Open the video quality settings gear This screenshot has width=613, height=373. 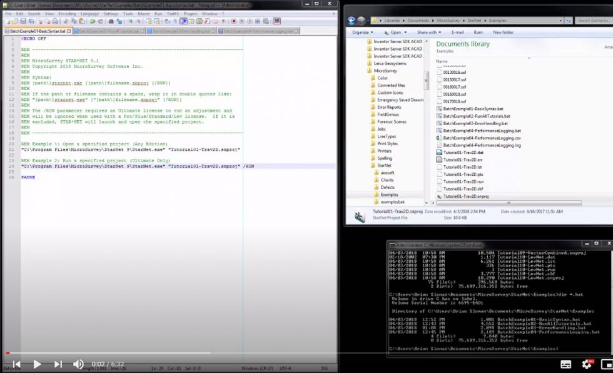[x=587, y=364]
